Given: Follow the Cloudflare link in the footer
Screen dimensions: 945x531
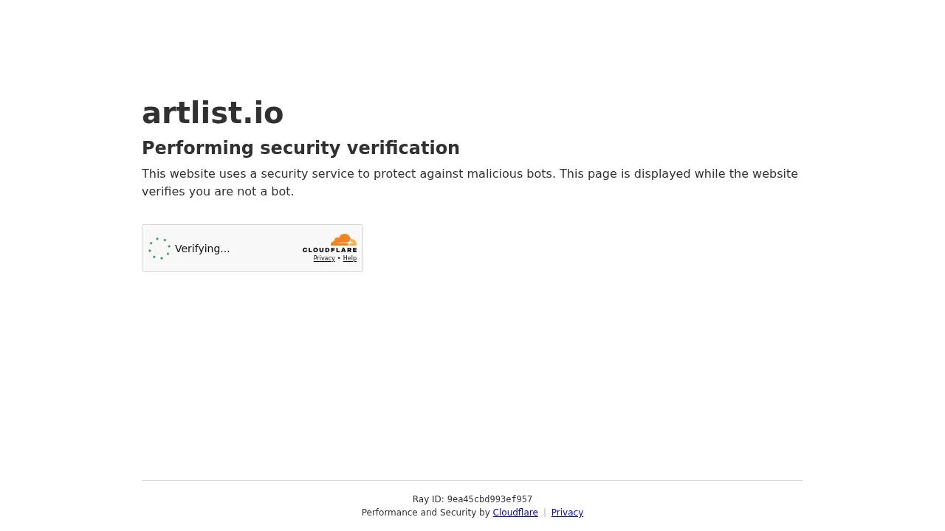Looking at the screenshot, I should coord(515,513).
